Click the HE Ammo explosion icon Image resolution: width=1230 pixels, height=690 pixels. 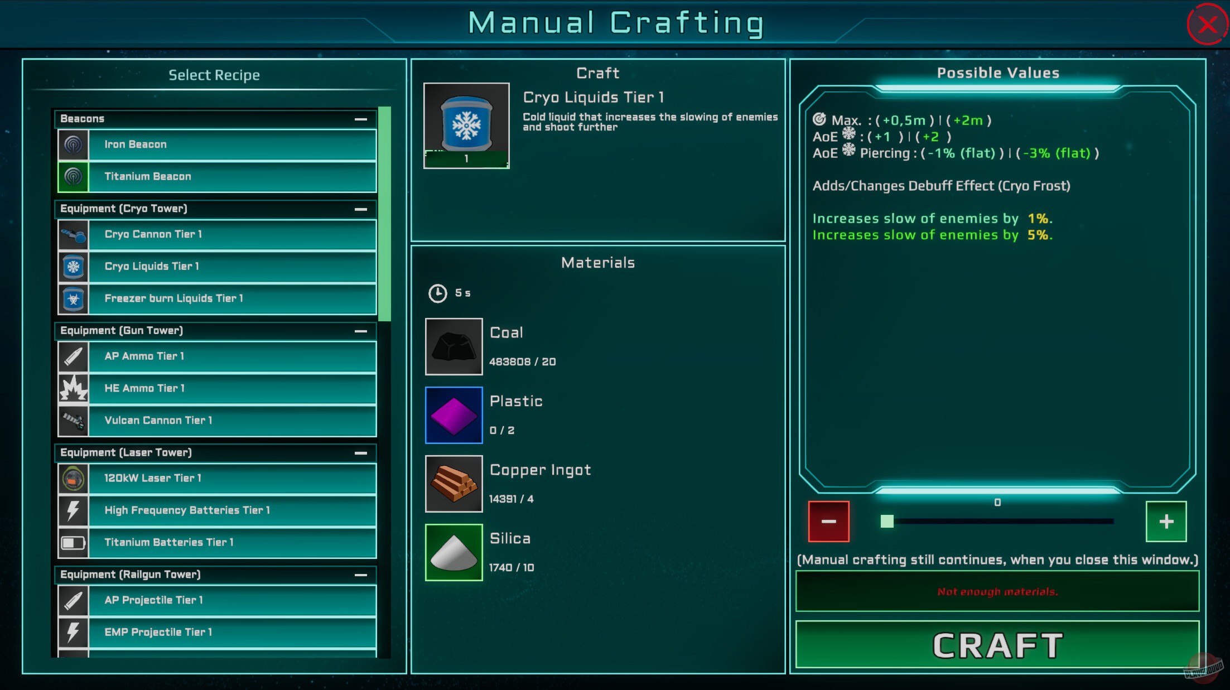coord(74,389)
